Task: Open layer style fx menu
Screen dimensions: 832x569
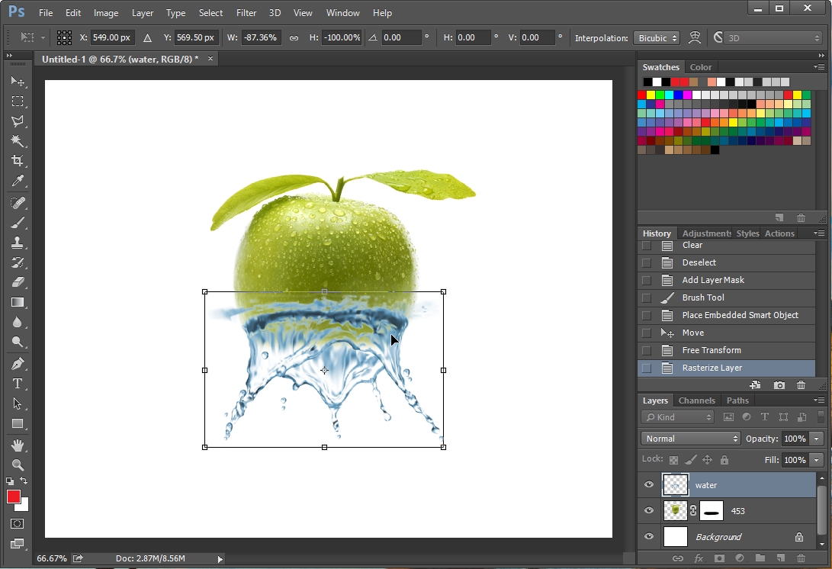Action: click(699, 558)
